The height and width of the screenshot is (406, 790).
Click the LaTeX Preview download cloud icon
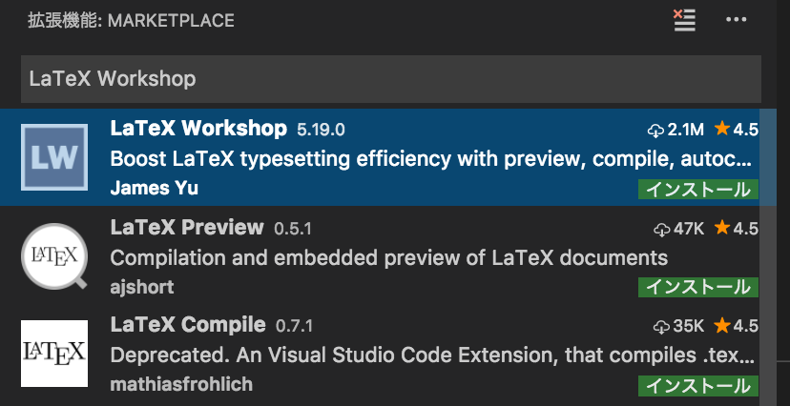pyautogui.click(x=661, y=229)
